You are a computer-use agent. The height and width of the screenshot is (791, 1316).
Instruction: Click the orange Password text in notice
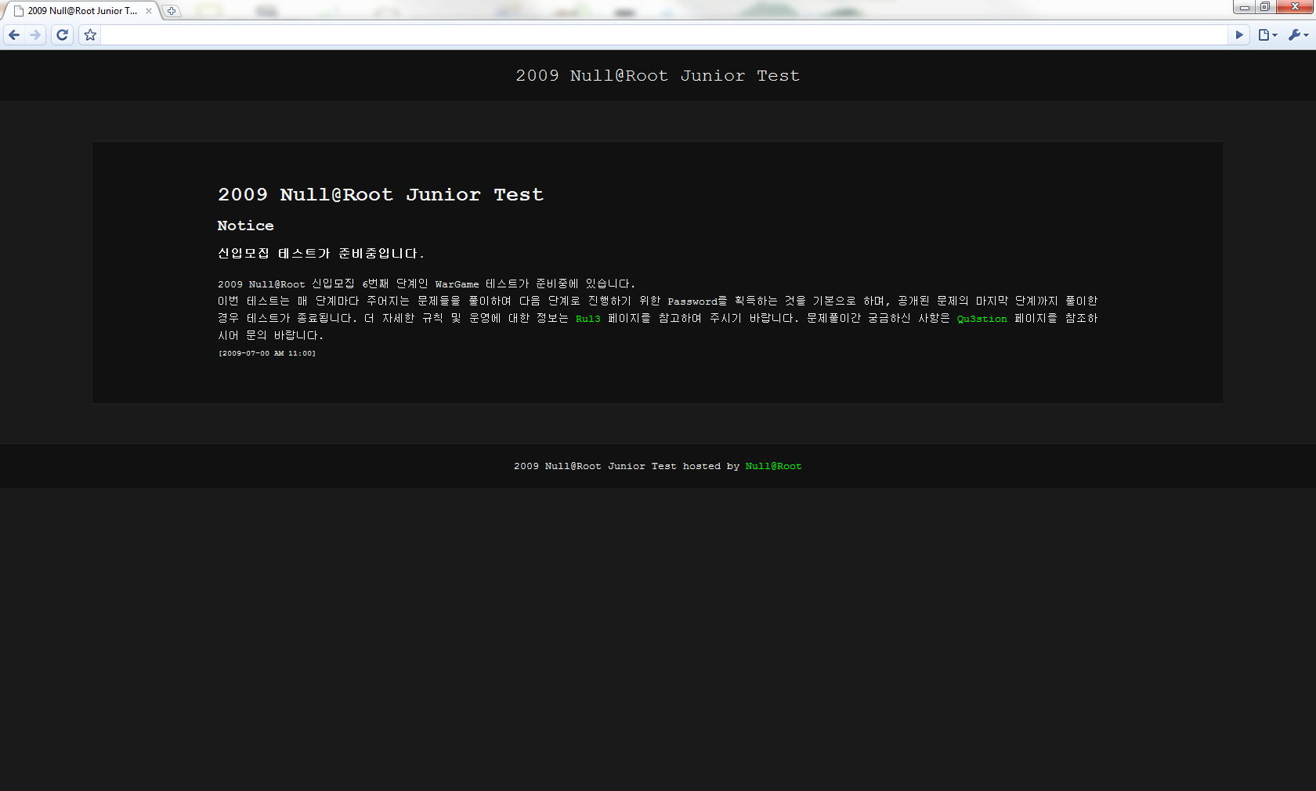pyautogui.click(x=692, y=302)
